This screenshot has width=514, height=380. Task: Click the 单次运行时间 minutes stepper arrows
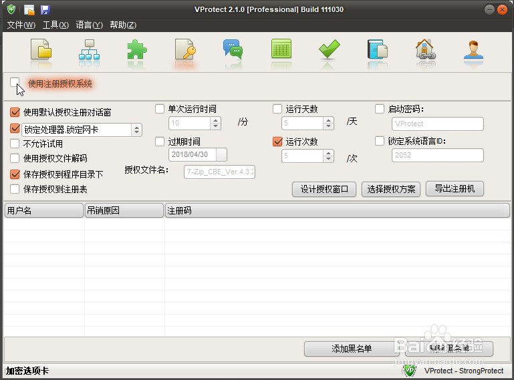point(215,123)
